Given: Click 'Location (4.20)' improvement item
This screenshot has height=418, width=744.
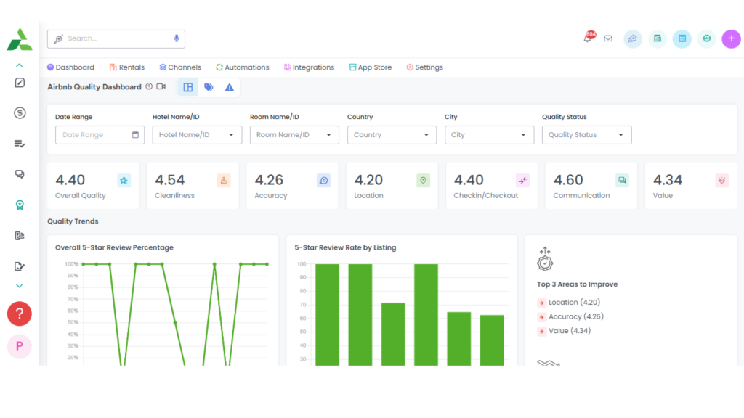Looking at the screenshot, I should click(x=574, y=303).
